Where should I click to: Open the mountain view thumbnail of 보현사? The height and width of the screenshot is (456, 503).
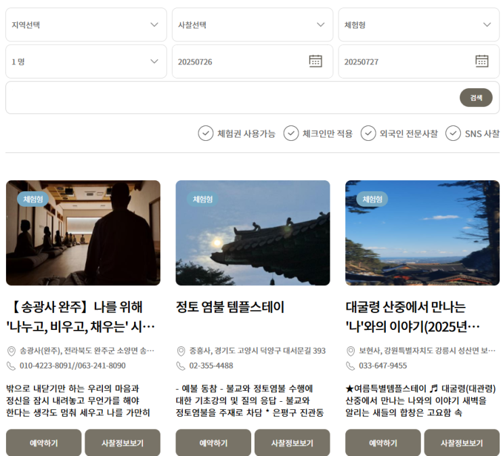(422, 233)
